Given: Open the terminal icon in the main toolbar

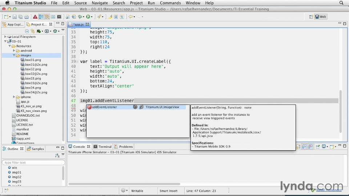Looking at the screenshot, I should coord(59,17).
